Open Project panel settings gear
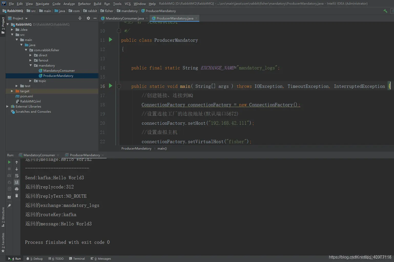 pyautogui.click(x=88, y=18)
